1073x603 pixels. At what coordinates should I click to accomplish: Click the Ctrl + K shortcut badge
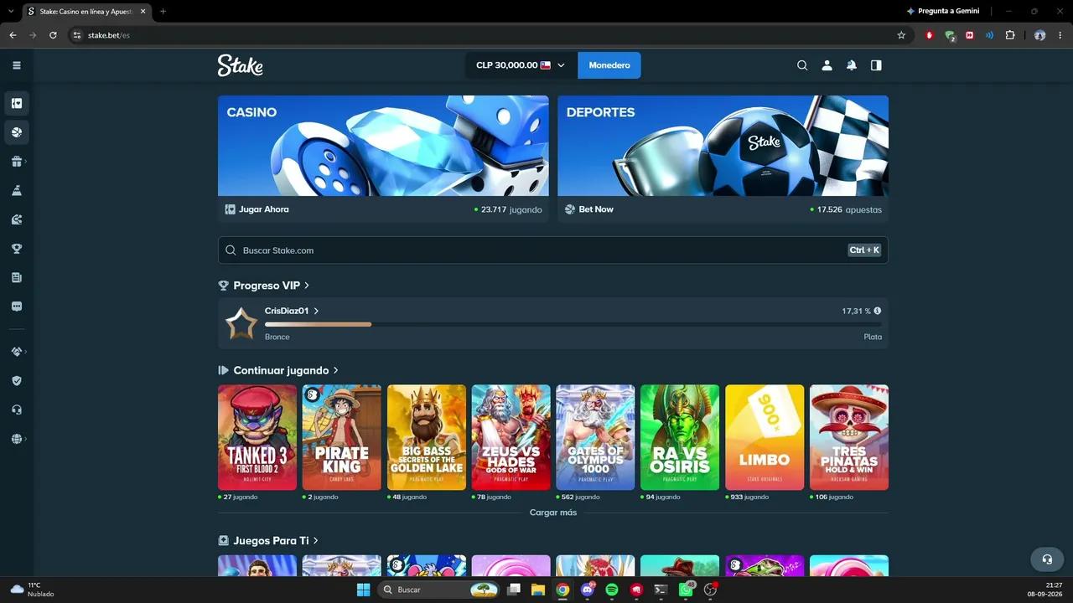point(864,250)
